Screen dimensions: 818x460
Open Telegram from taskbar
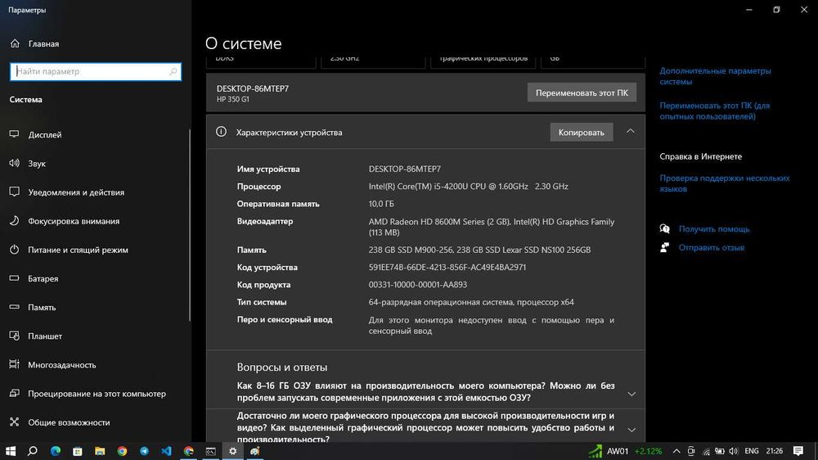(x=144, y=451)
